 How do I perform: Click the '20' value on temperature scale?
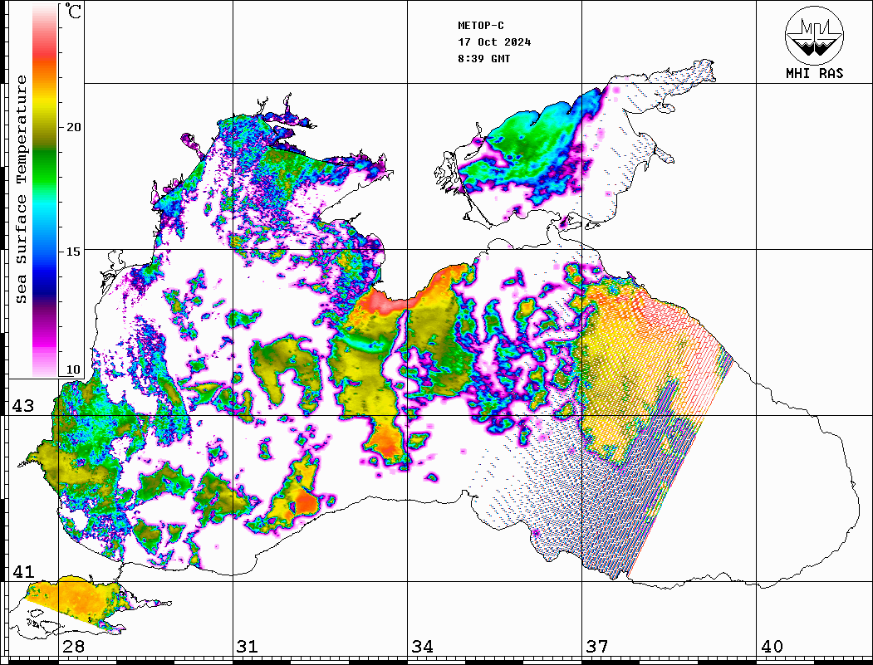point(73,127)
